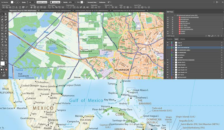Image resolution: width=224 pixels, height=130 pixels.
Task: Click target circle of WATER TEXTS layer
Action: 222,62
